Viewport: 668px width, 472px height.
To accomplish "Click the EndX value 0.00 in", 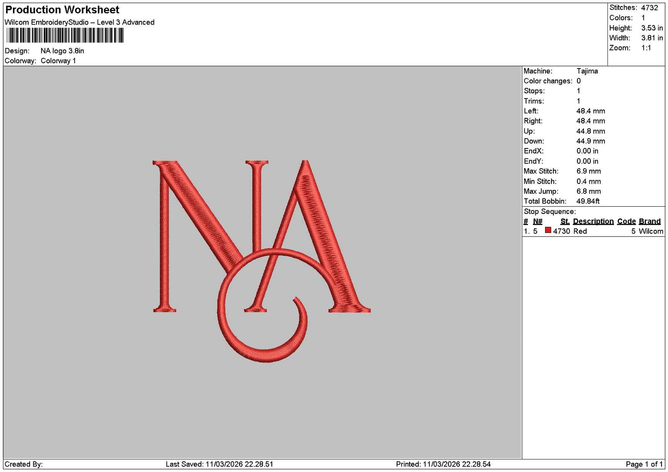I will [587, 151].
